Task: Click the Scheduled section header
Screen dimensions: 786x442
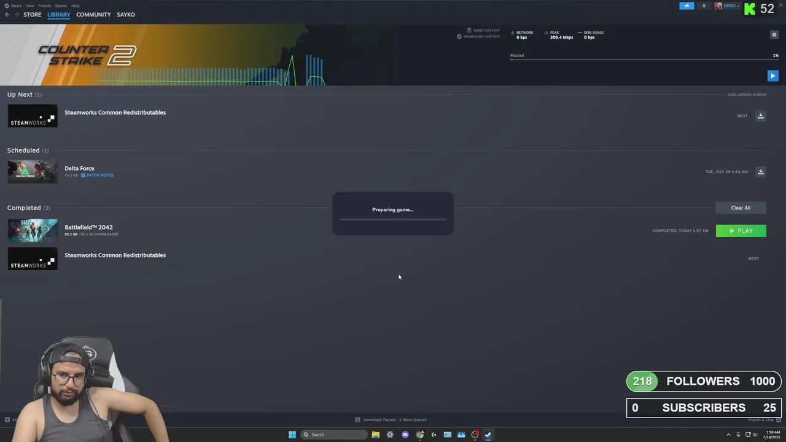Action: coord(28,150)
